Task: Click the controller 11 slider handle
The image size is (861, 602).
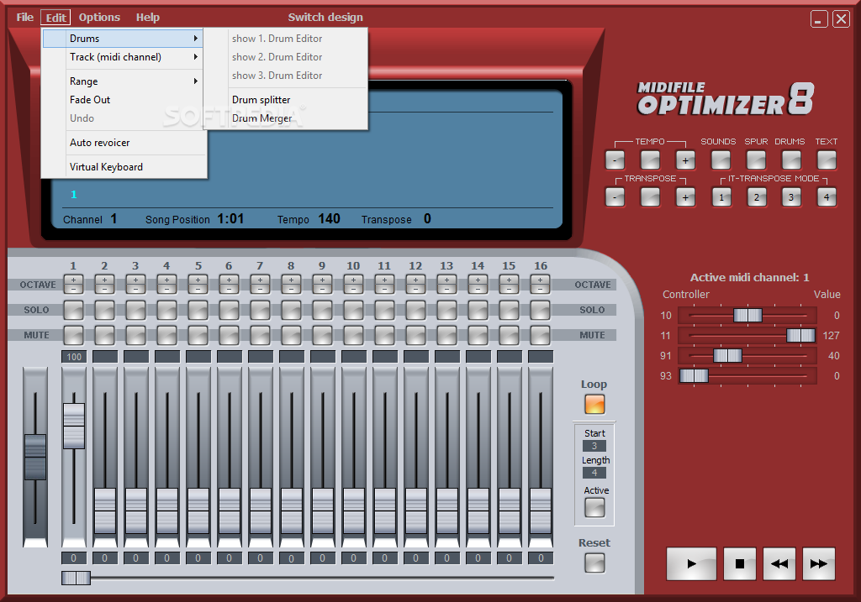Action: point(800,335)
